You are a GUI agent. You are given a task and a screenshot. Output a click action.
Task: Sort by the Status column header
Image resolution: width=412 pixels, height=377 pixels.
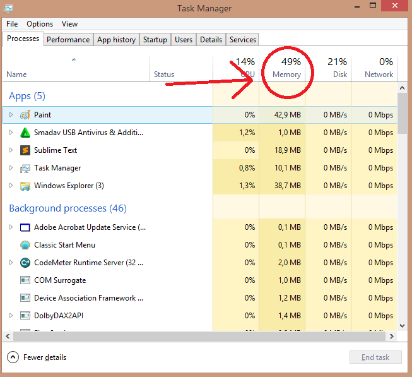point(181,69)
